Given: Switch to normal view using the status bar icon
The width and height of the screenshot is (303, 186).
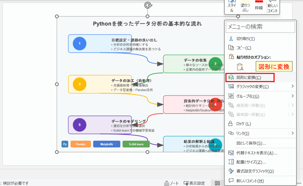Looking at the screenshot, I should pyautogui.click(x=217, y=183).
